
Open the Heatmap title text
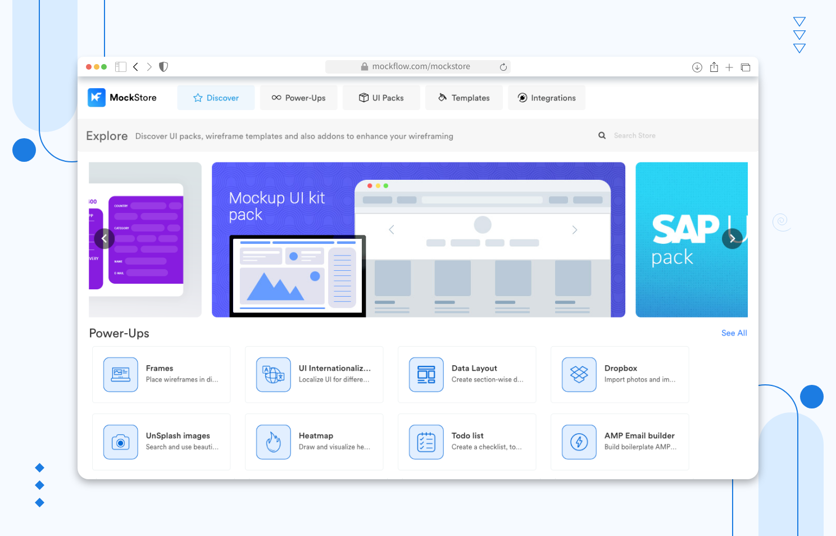coord(316,436)
